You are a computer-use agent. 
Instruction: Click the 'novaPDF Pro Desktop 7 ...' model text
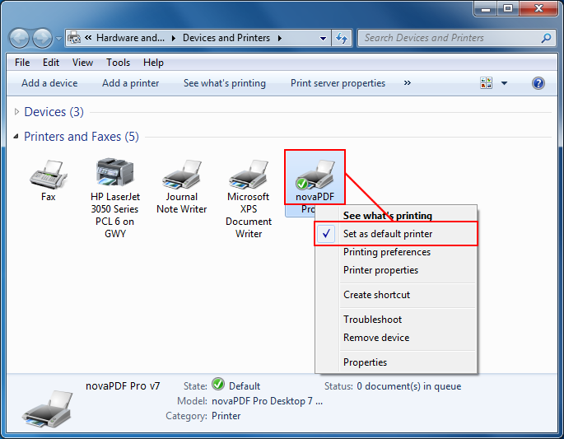pyautogui.click(x=268, y=401)
